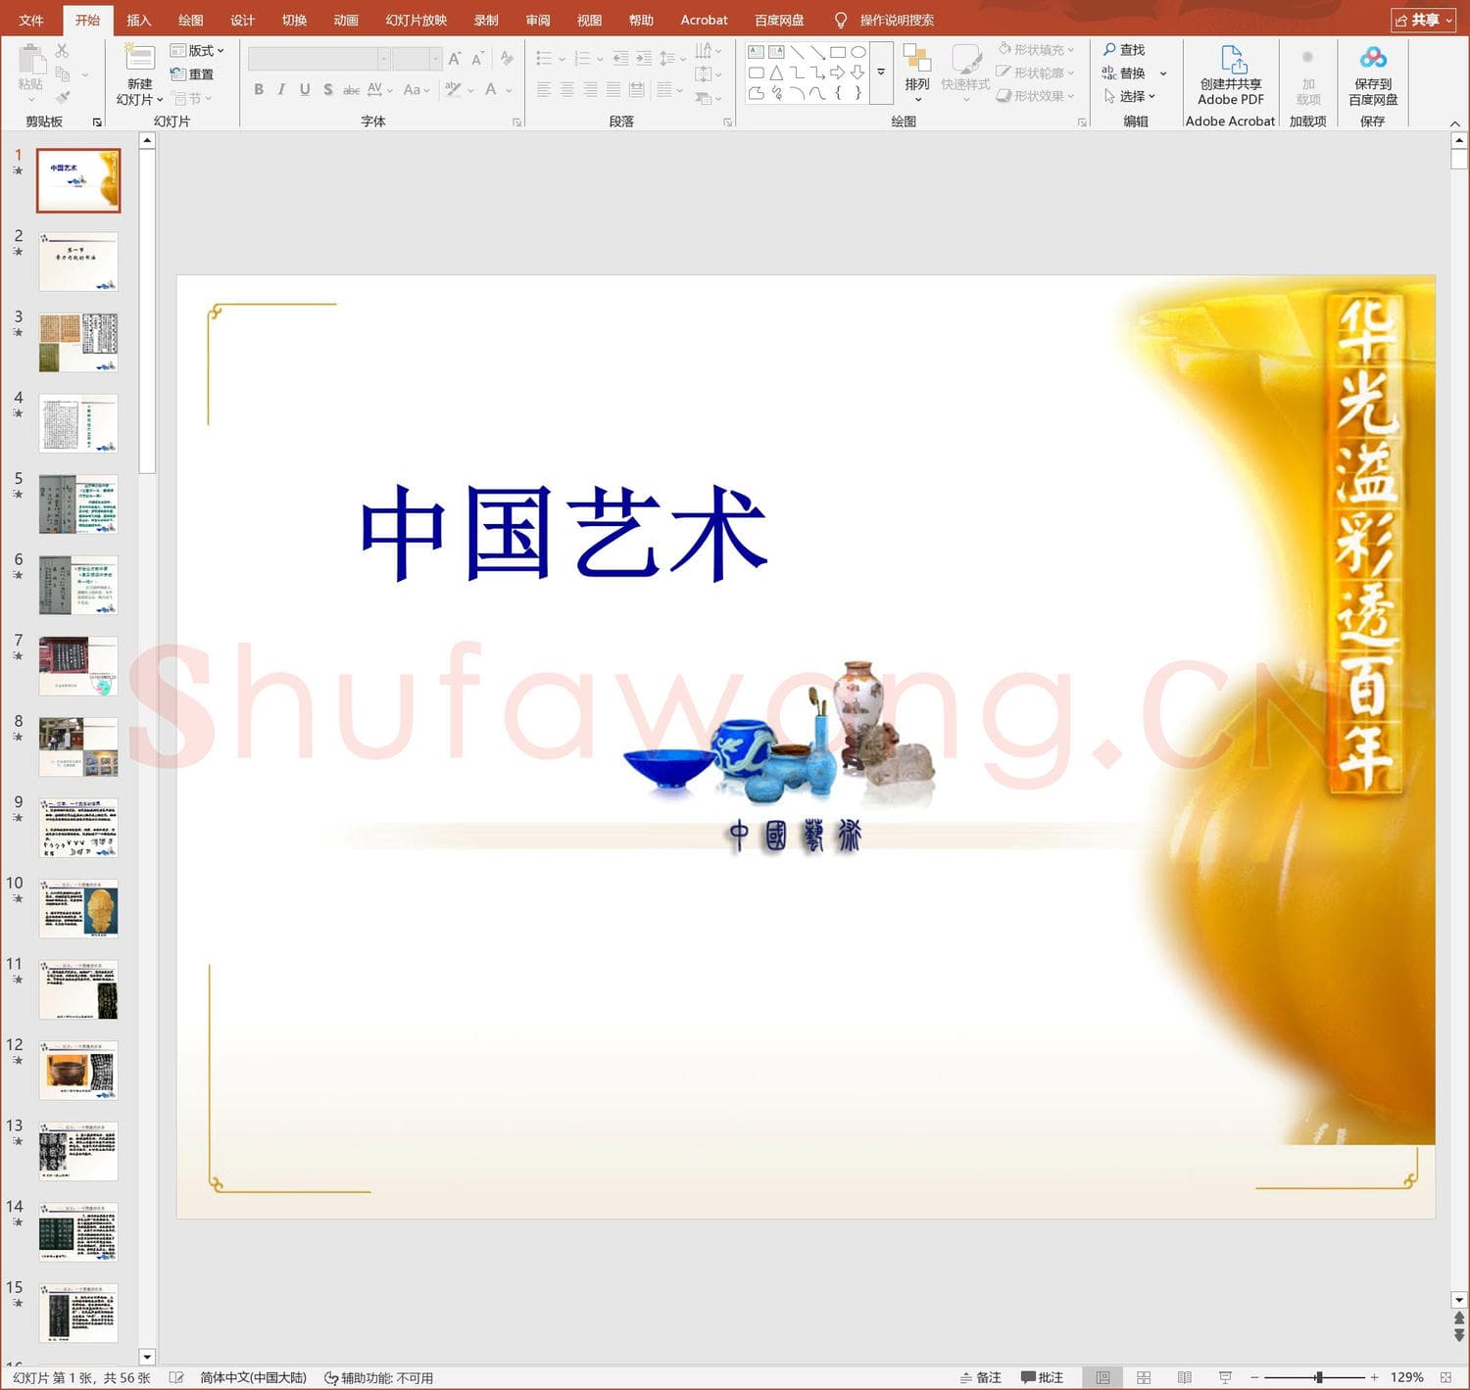Expand the shapes gallery More button
This screenshot has height=1390, width=1470.
coord(881,72)
